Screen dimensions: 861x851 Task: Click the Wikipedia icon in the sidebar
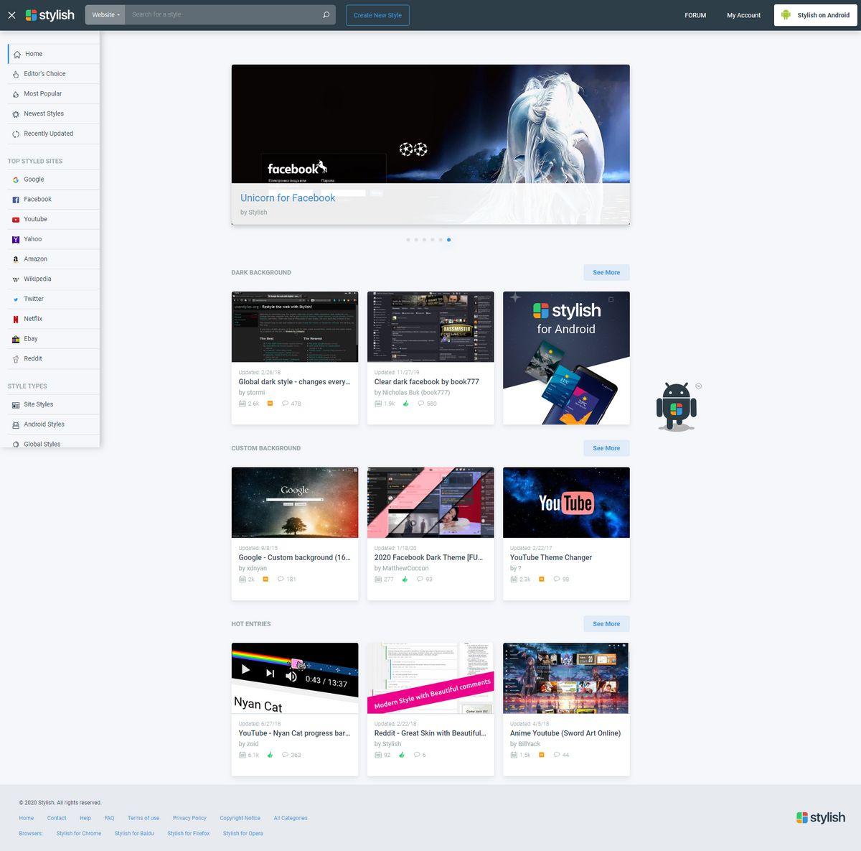[x=16, y=279]
